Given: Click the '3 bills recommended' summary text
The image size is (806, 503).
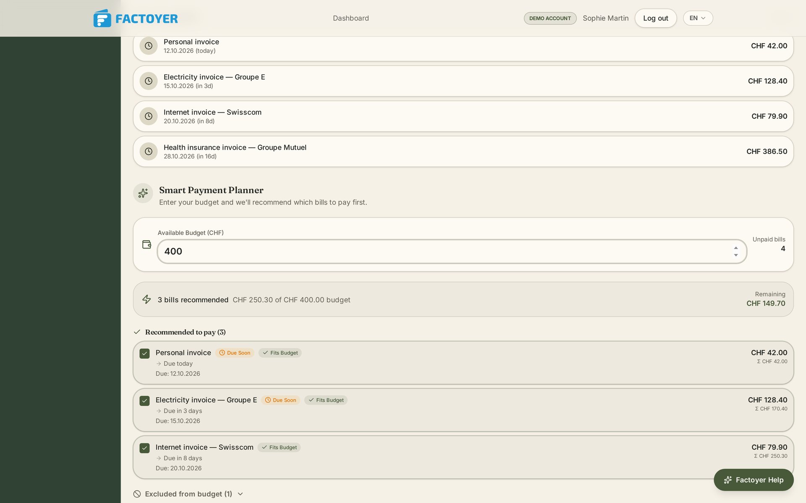Looking at the screenshot, I should (193, 300).
